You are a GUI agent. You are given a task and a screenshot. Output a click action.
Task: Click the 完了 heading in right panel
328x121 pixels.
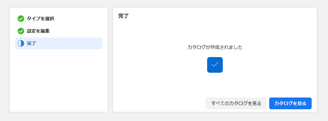(123, 16)
